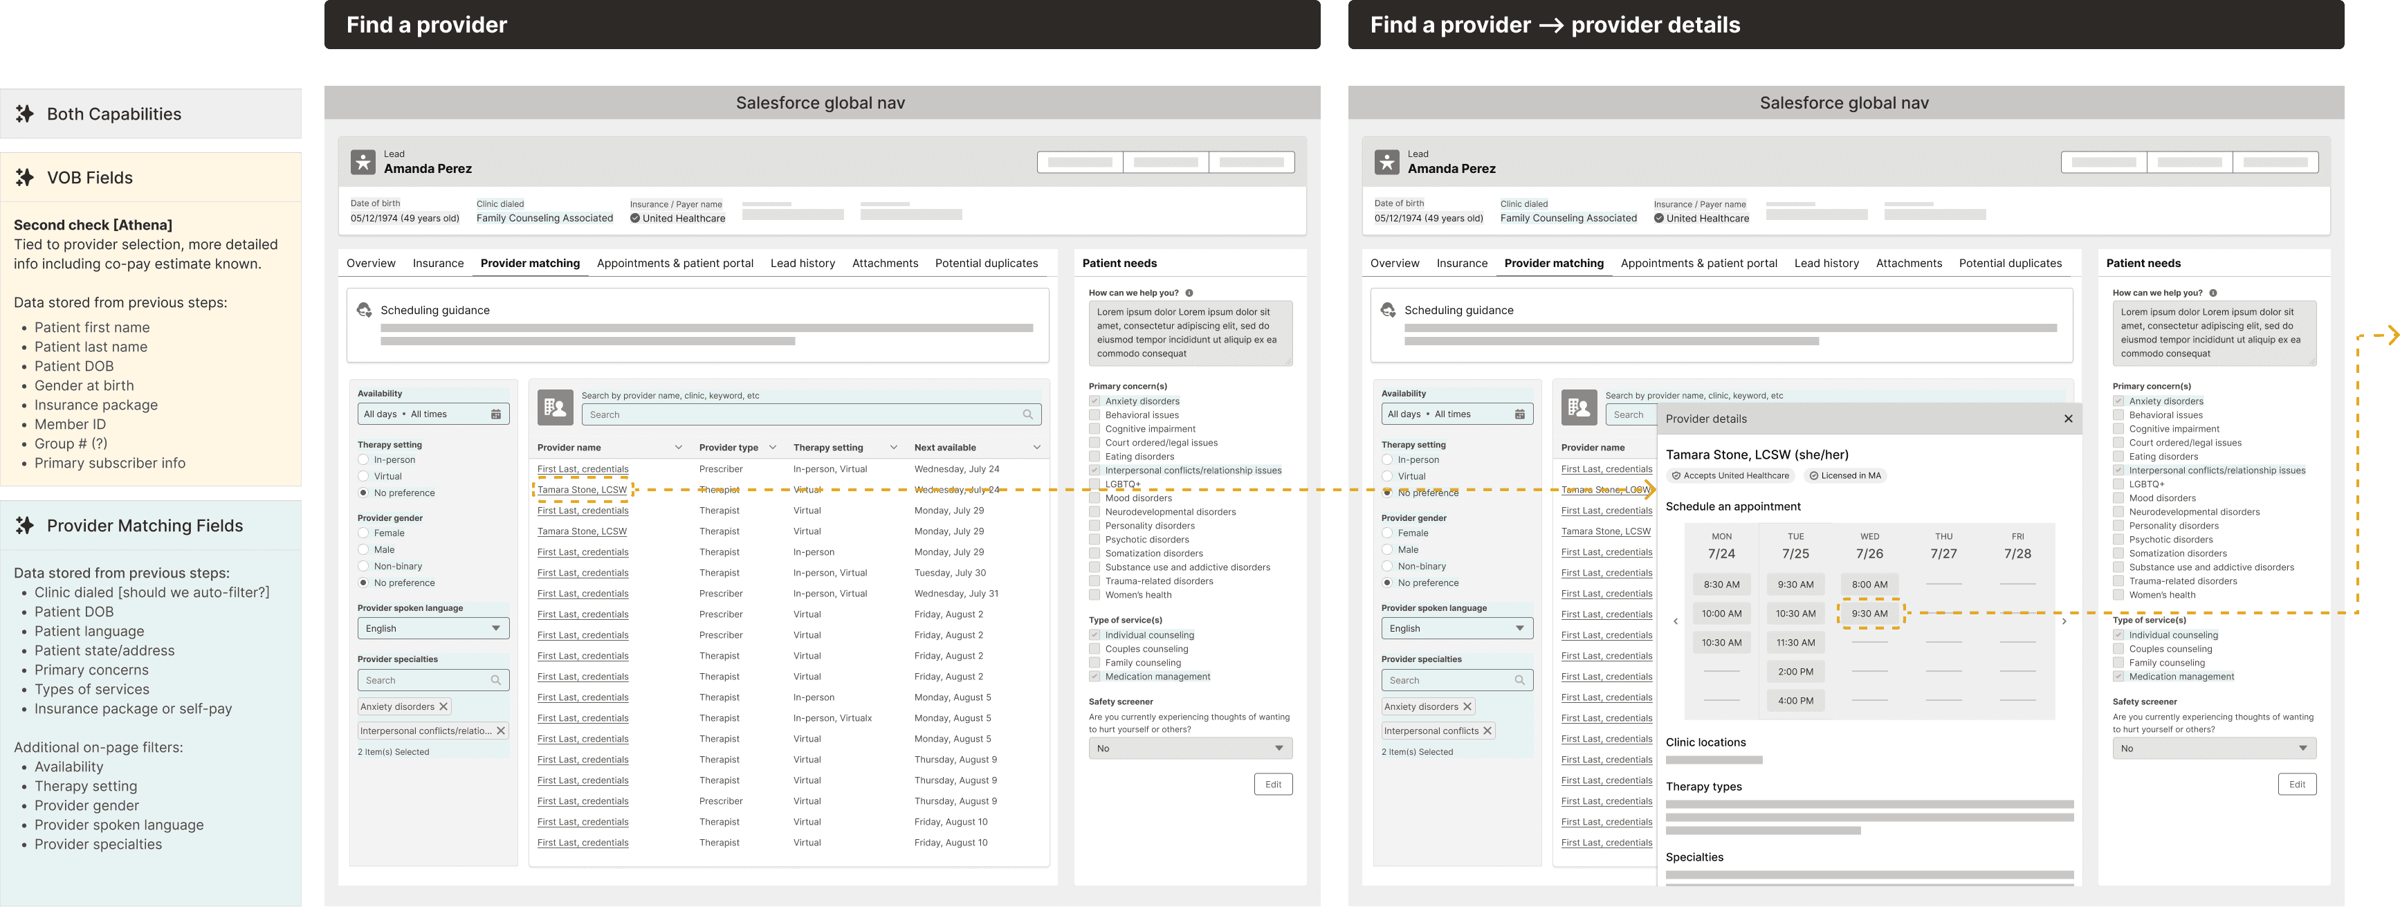Click the Lead star icon beside Amanda Perez on provider details screen
This screenshot has height=907, width=2400.
tap(1386, 162)
